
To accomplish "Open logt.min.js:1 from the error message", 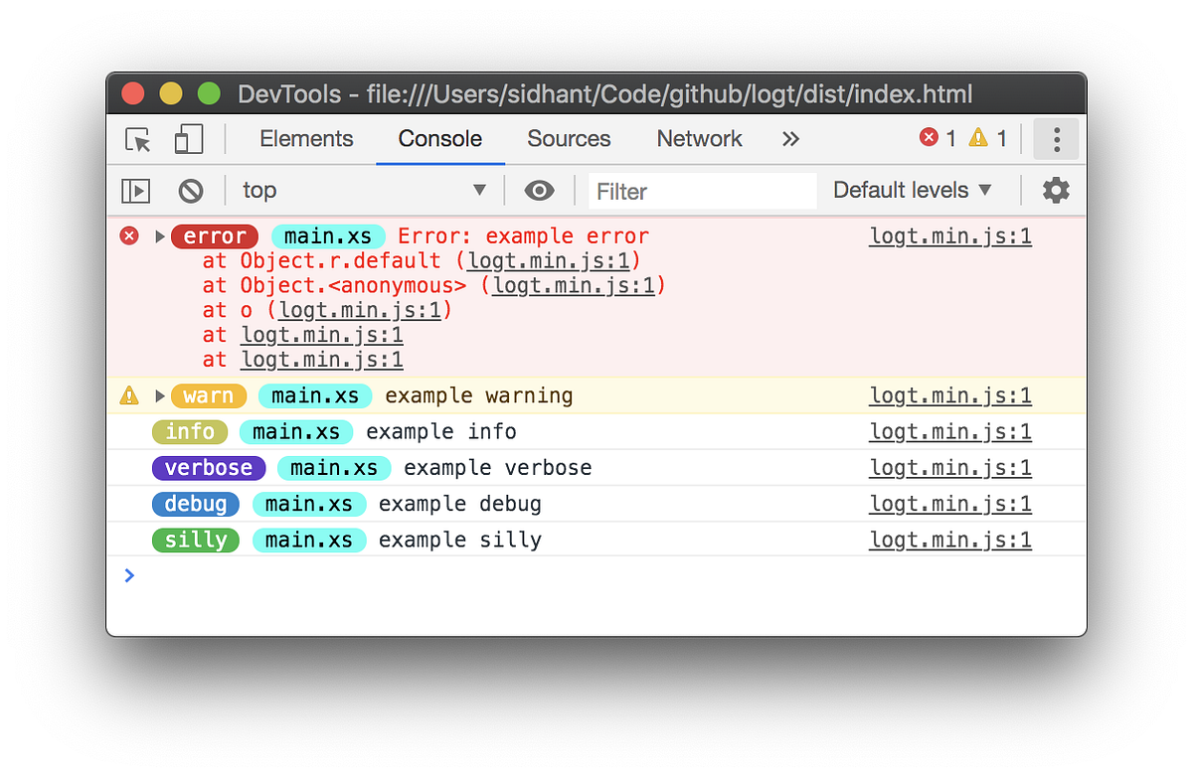I will pos(949,236).
